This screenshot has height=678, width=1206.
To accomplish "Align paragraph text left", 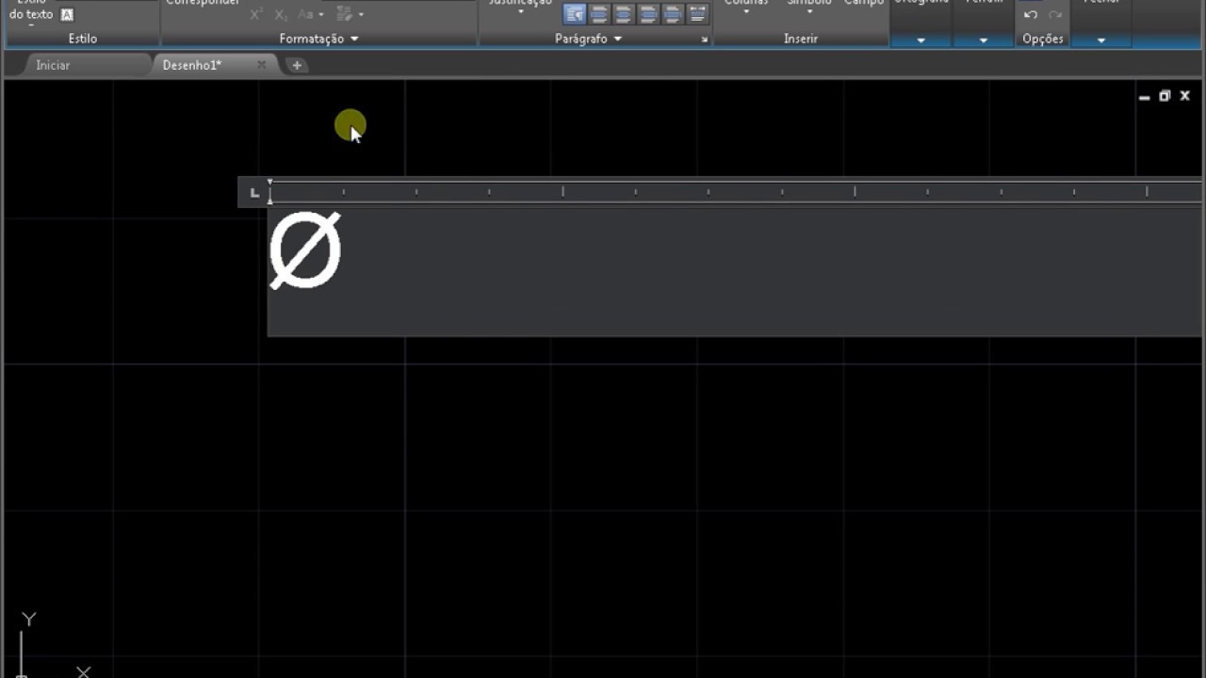I will [x=599, y=14].
